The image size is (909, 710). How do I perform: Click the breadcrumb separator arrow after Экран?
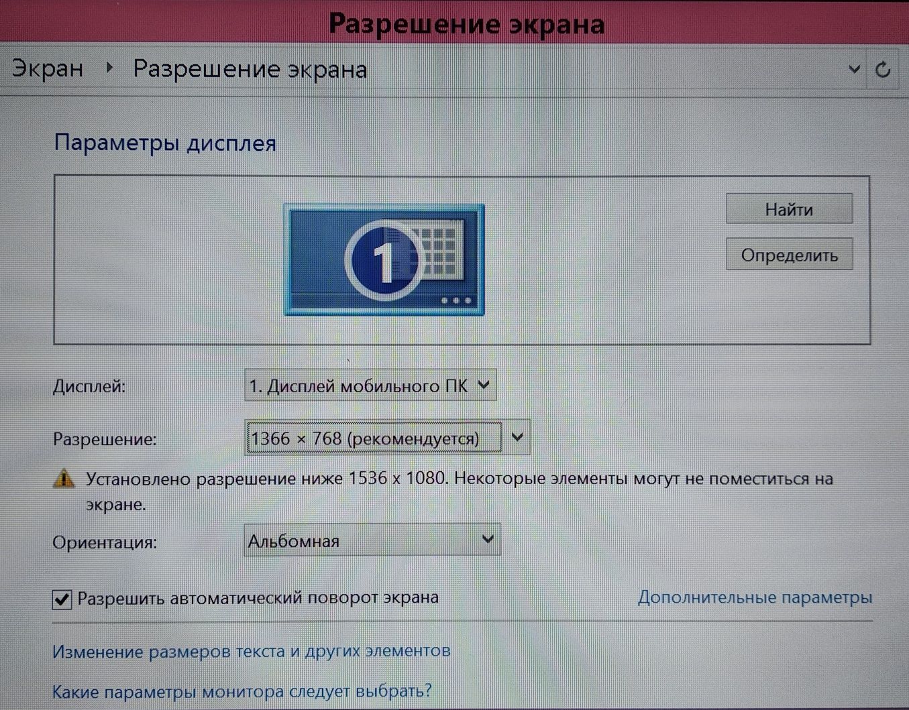pyautogui.click(x=109, y=68)
